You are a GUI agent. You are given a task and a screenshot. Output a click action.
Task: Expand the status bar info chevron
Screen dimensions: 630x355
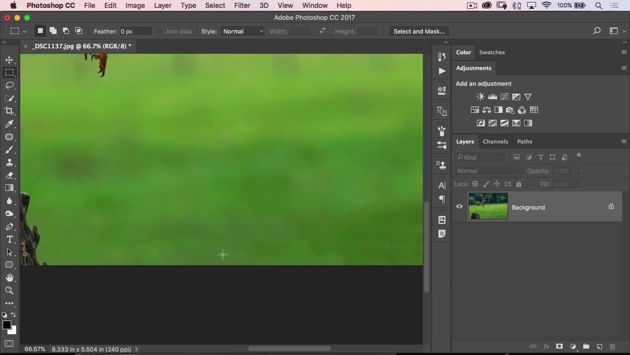pyautogui.click(x=136, y=349)
